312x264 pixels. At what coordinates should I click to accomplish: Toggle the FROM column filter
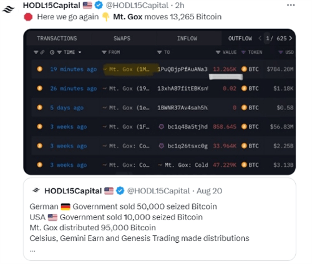(x=104, y=52)
